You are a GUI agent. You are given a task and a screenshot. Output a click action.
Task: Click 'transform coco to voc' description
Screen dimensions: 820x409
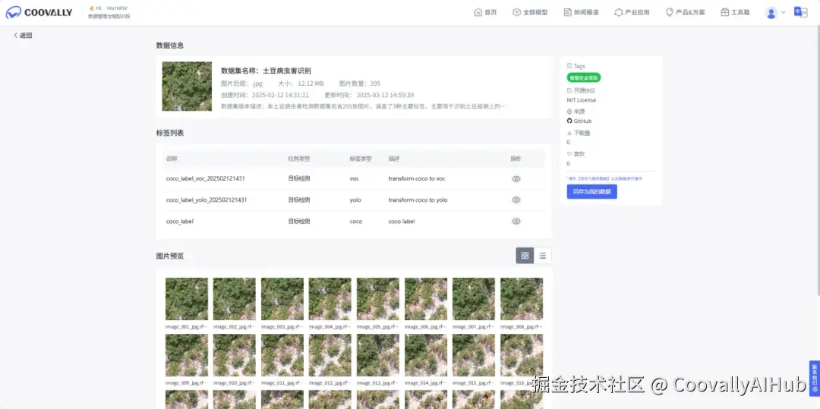click(417, 178)
